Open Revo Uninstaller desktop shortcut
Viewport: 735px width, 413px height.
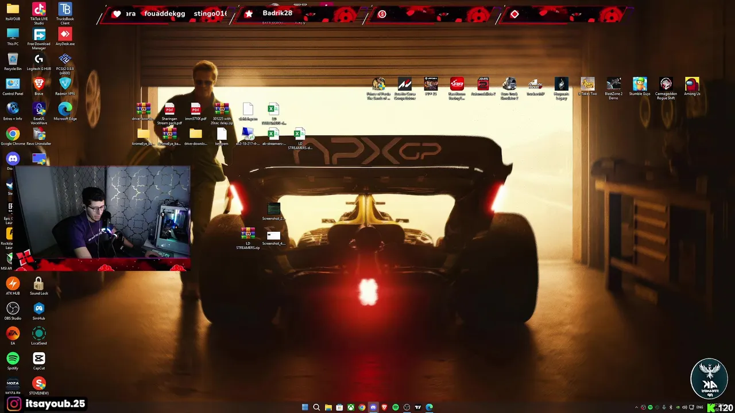click(x=38, y=137)
